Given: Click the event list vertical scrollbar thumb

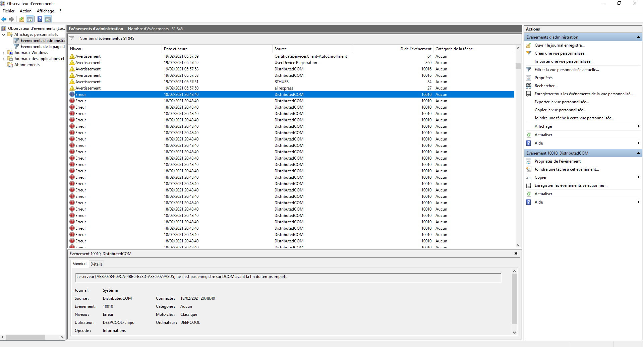Looking at the screenshot, I should 518,66.
